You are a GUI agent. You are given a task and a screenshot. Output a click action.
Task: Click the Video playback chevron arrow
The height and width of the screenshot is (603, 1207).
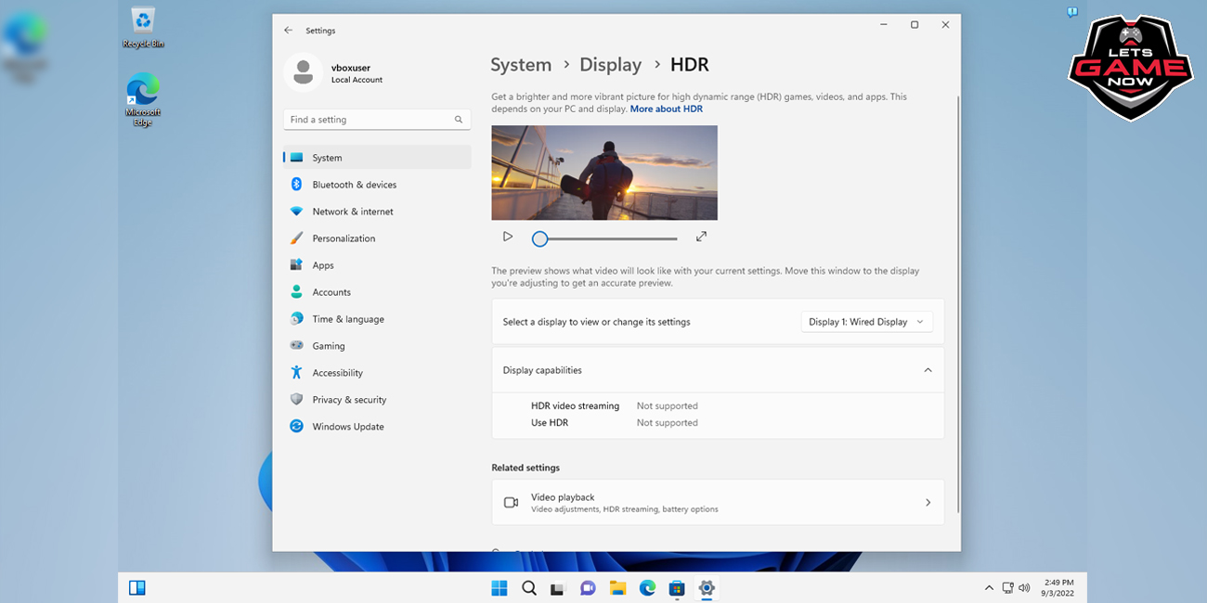[928, 502]
